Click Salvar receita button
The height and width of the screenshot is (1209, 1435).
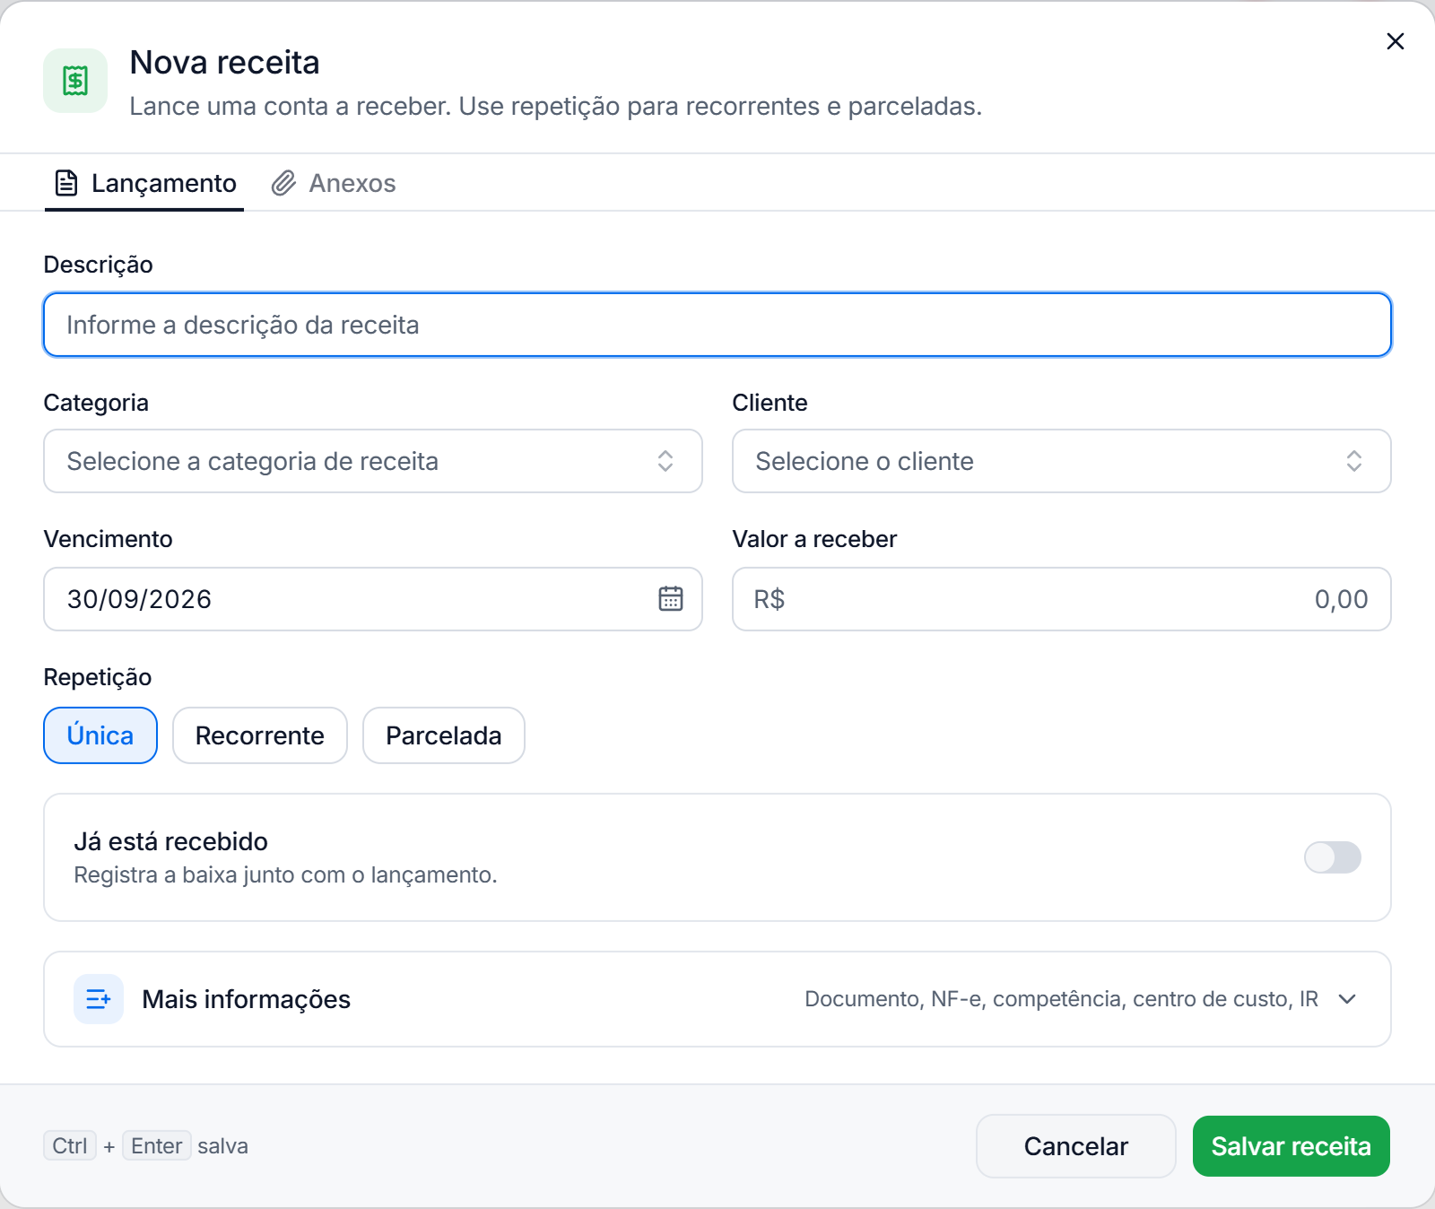pos(1291,1146)
